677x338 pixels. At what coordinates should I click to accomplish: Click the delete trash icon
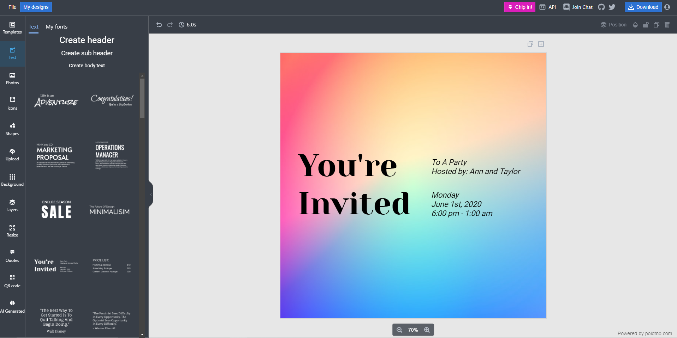pos(667,25)
